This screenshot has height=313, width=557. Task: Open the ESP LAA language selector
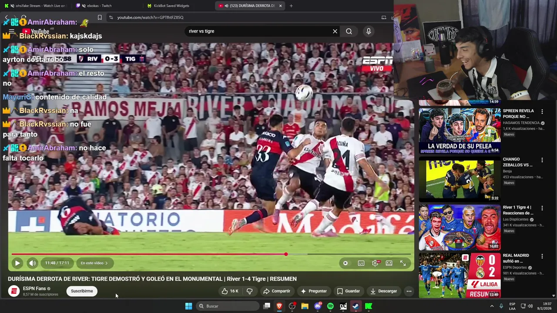pos(512,306)
